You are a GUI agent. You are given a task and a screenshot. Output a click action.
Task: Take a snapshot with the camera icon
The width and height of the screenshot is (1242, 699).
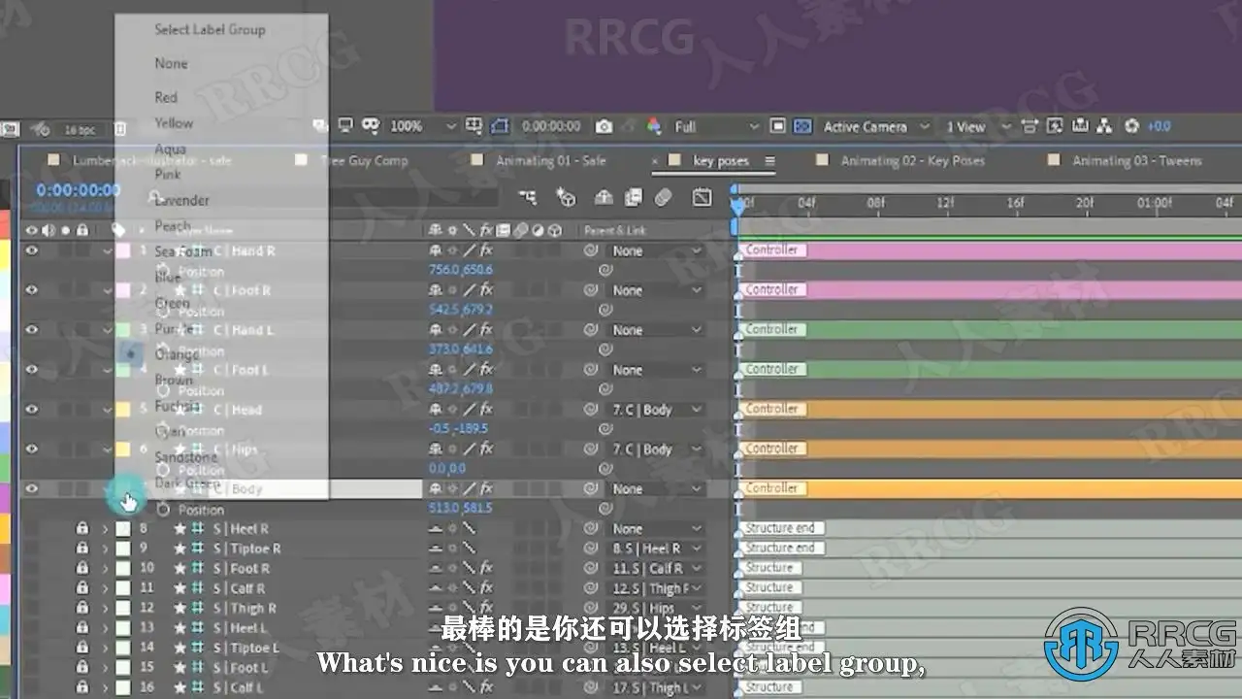pos(604,126)
